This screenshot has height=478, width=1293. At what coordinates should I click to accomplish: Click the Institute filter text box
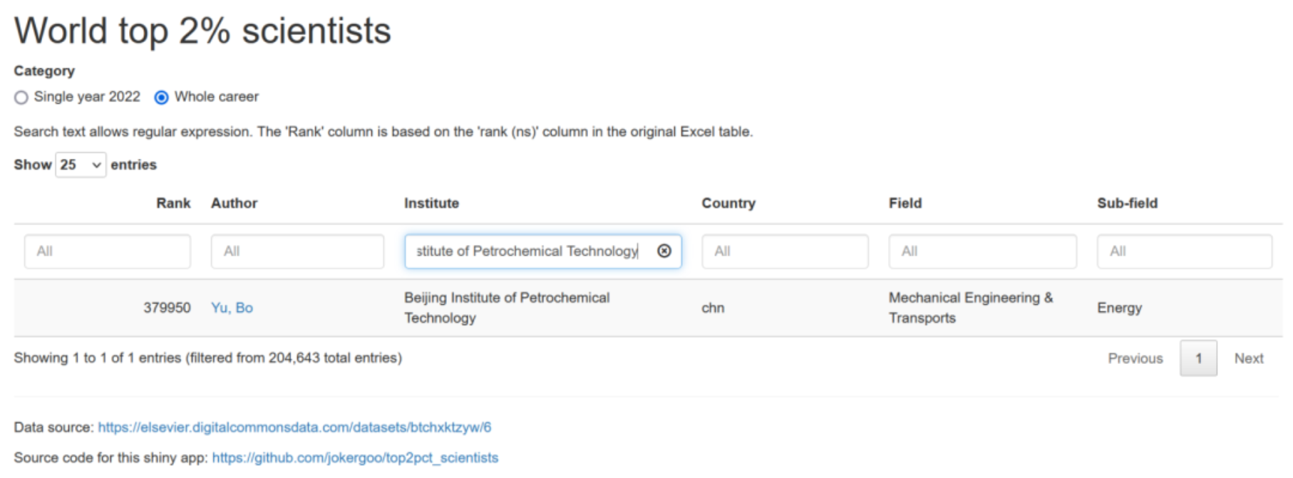point(543,251)
